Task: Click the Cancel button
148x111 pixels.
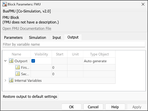Action: (93, 107)
